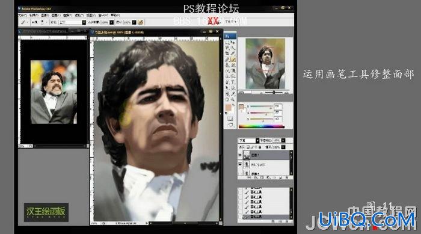Select the Crop tool in the toolbox
The width and height of the screenshot is (421, 234).
(227, 53)
